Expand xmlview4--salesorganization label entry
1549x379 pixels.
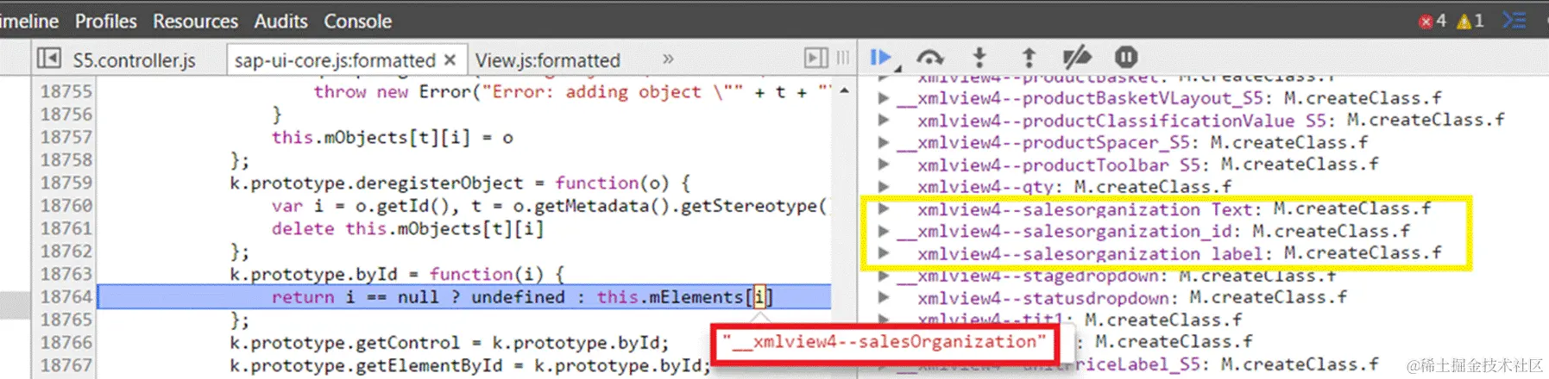point(883,253)
